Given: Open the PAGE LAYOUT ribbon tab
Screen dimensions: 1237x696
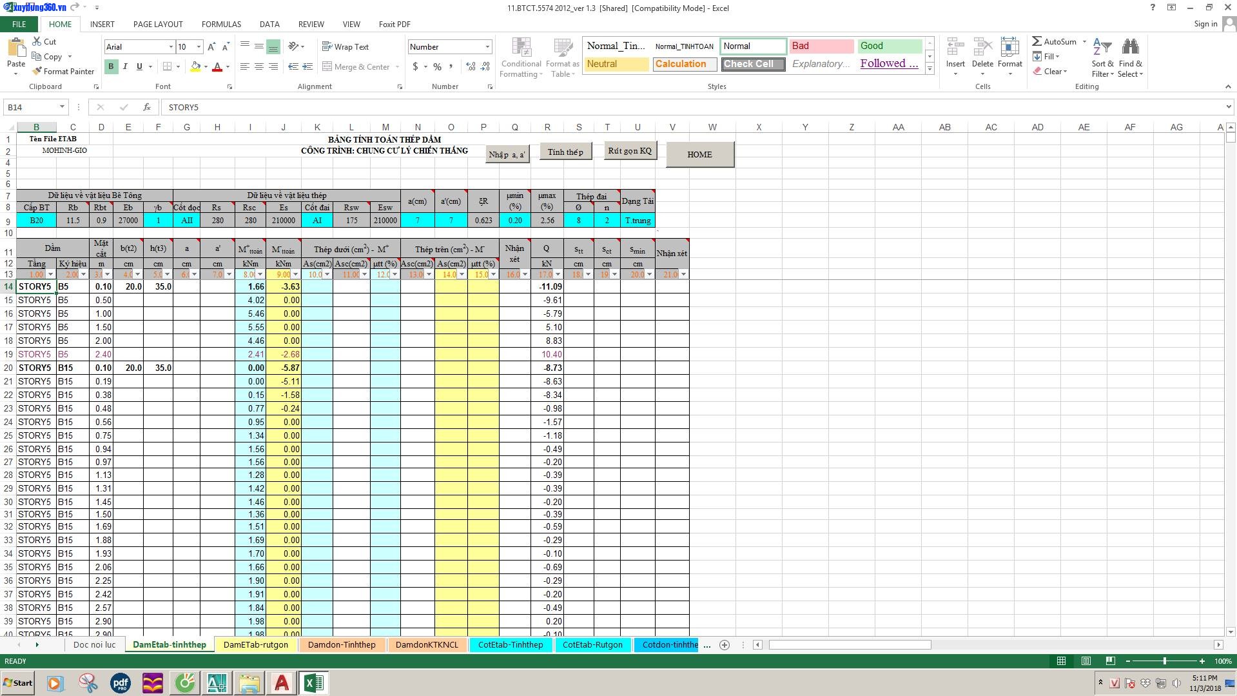Looking at the screenshot, I should point(158,25).
